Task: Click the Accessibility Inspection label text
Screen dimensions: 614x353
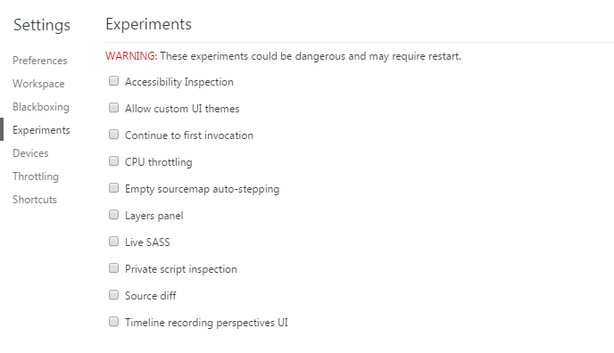Action: (179, 82)
